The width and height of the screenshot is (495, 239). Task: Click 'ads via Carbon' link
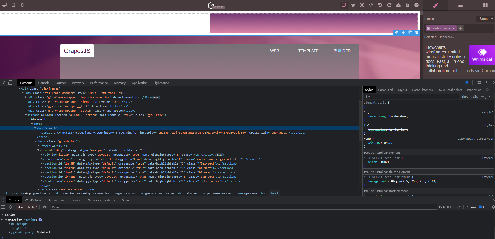point(481,71)
